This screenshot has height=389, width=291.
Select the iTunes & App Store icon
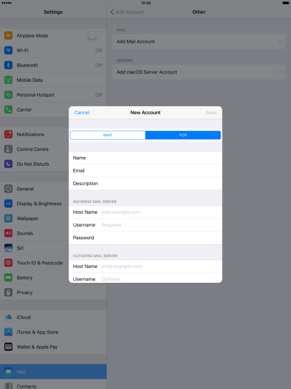click(8, 332)
